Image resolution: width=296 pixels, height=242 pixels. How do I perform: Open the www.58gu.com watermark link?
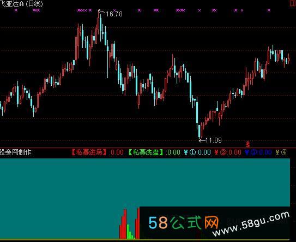(251, 223)
